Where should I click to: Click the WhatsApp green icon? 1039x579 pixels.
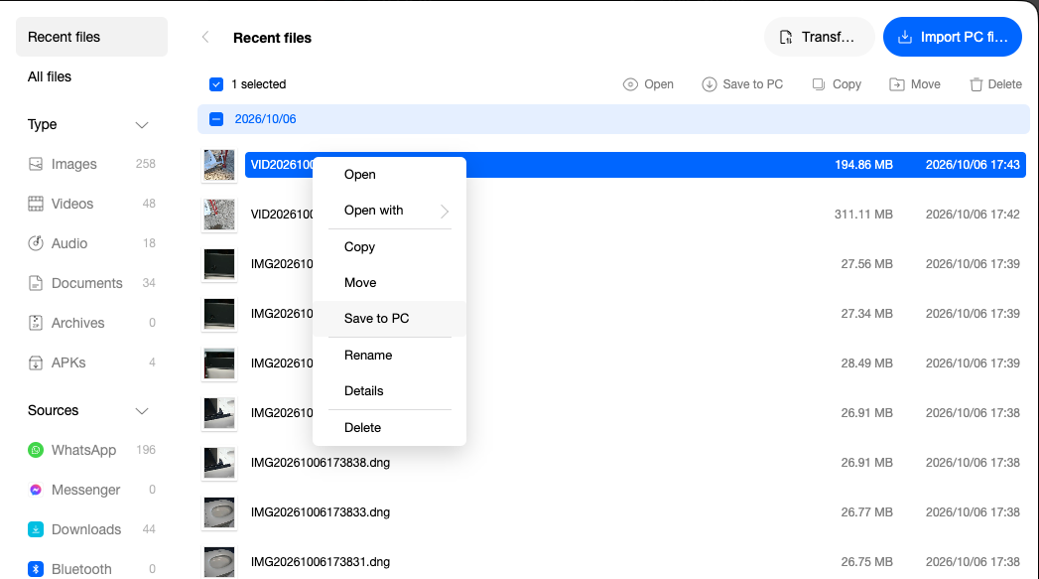click(x=36, y=450)
